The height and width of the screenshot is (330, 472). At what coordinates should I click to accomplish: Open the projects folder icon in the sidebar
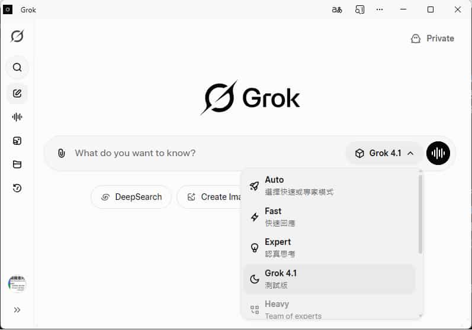[17, 164]
